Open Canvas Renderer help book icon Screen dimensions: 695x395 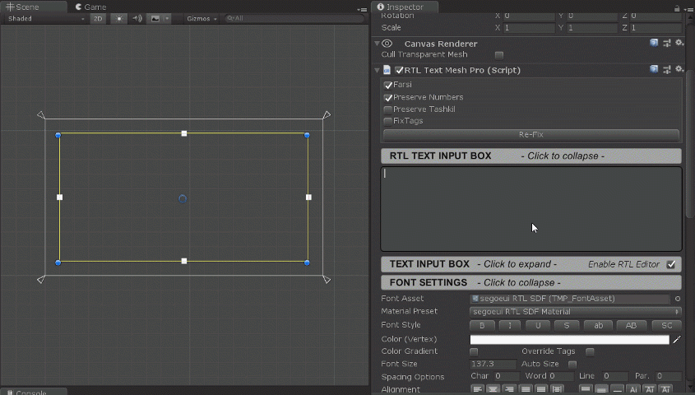pyautogui.click(x=654, y=43)
